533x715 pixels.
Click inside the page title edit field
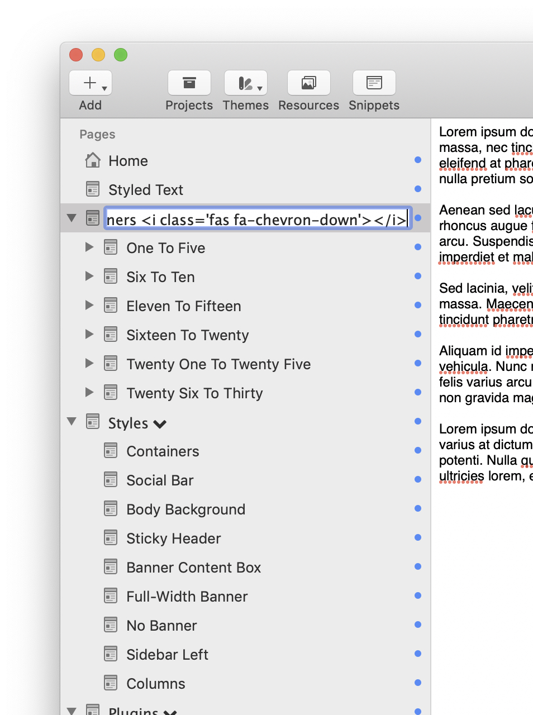coord(258,218)
